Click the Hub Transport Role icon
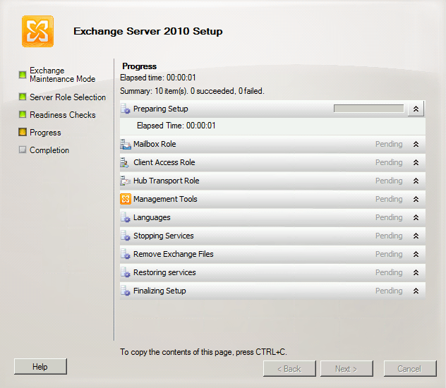446x388 pixels. point(126,181)
